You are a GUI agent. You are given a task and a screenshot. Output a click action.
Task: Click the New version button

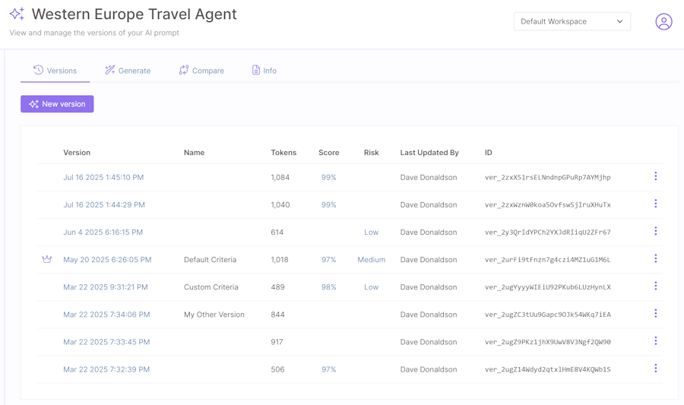pyautogui.click(x=57, y=104)
